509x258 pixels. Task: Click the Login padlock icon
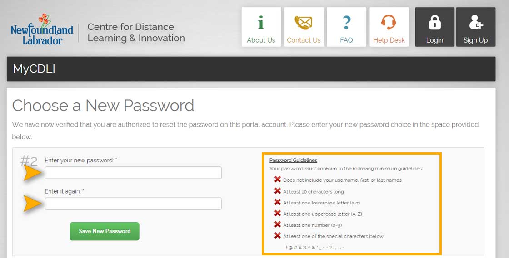click(434, 22)
